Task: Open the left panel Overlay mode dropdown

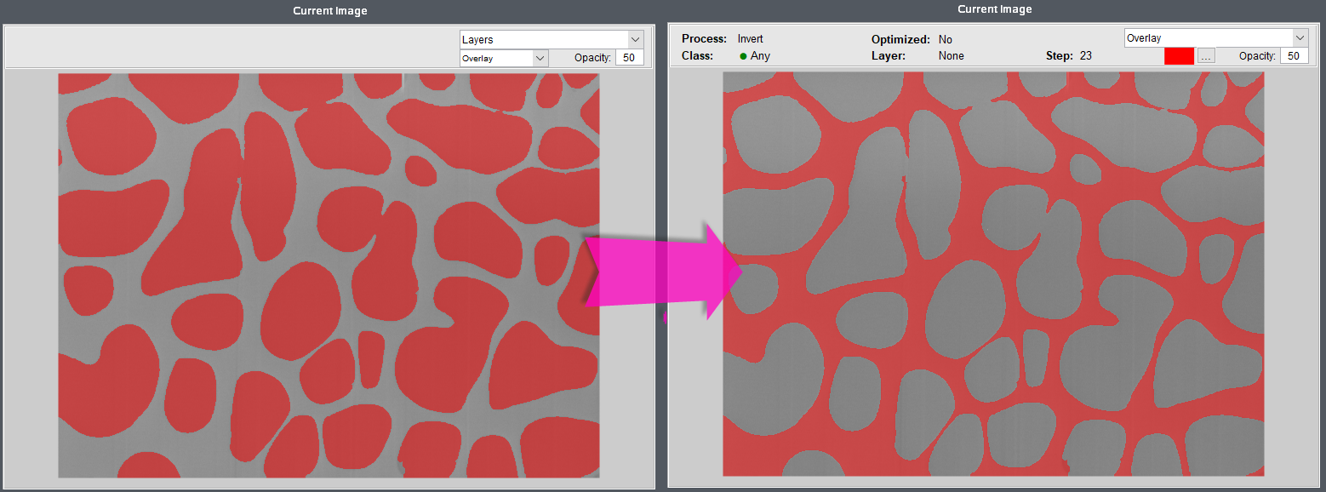Action: point(504,58)
